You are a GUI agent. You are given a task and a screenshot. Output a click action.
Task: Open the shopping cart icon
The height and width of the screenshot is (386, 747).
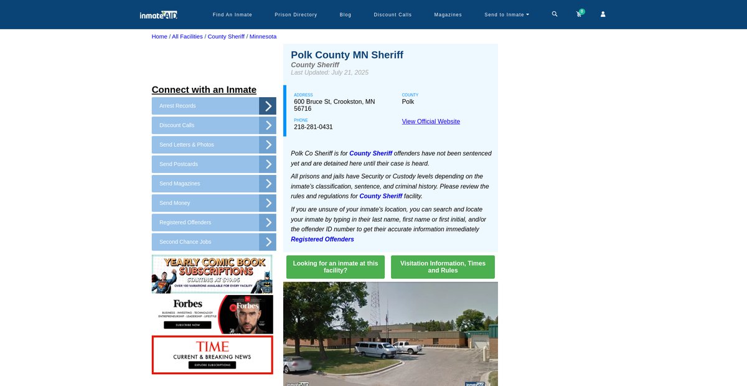[579, 14]
